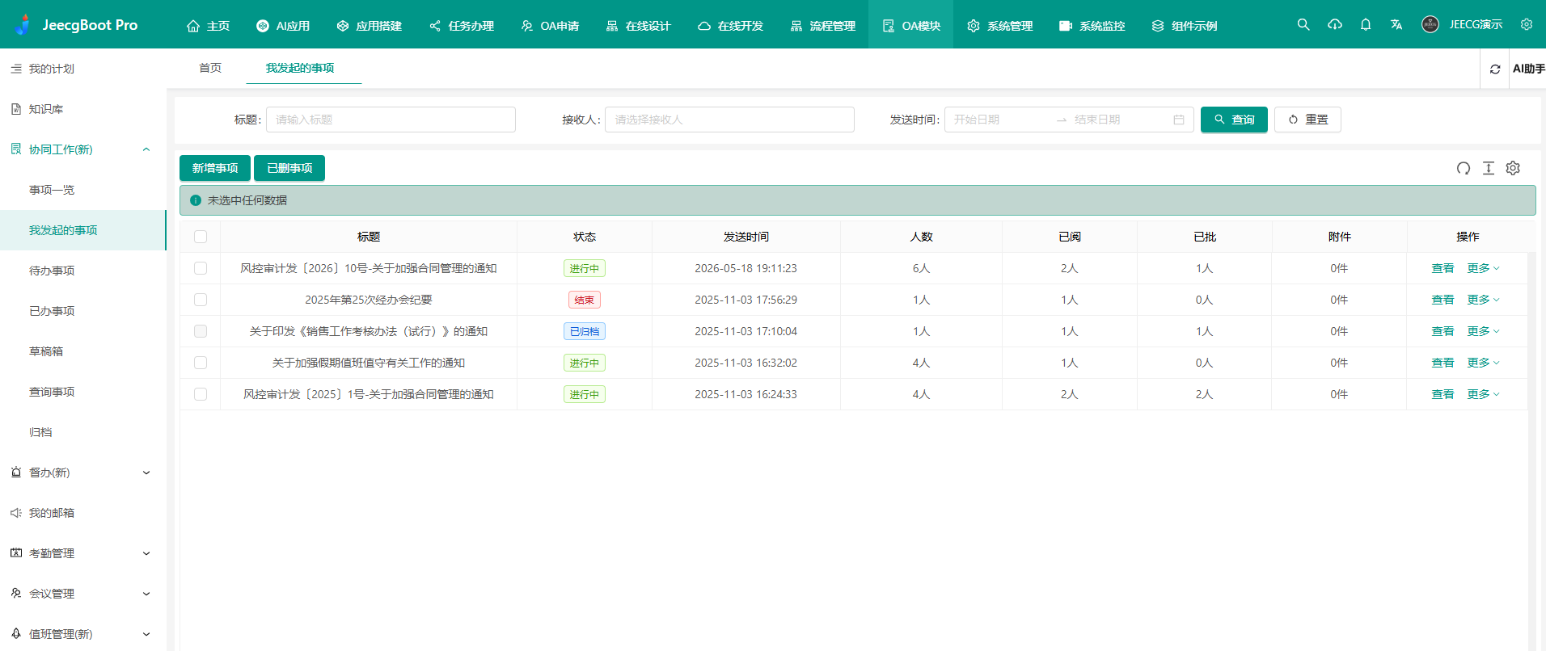Open the OA模块 top menu
Image resolution: width=1546 pixels, height=651 pixels.
click(x=910, y=25)
